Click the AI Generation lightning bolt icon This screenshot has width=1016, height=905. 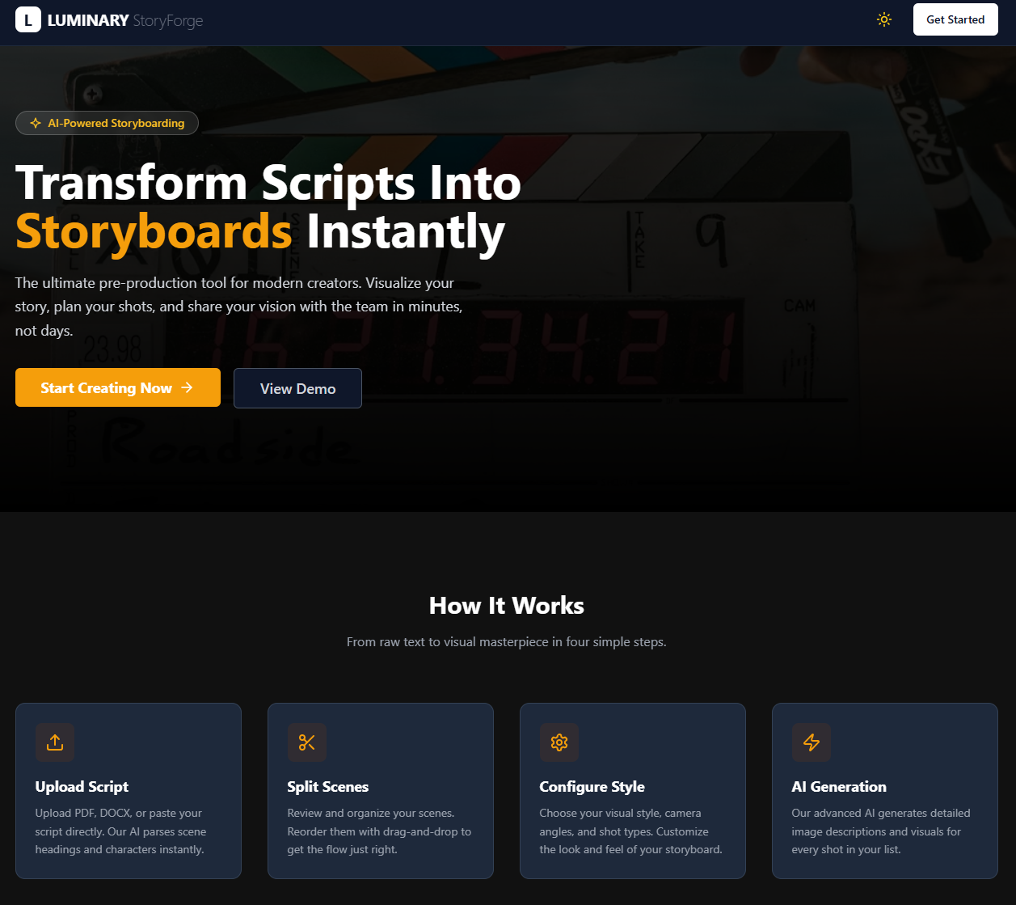coord(812,742)
